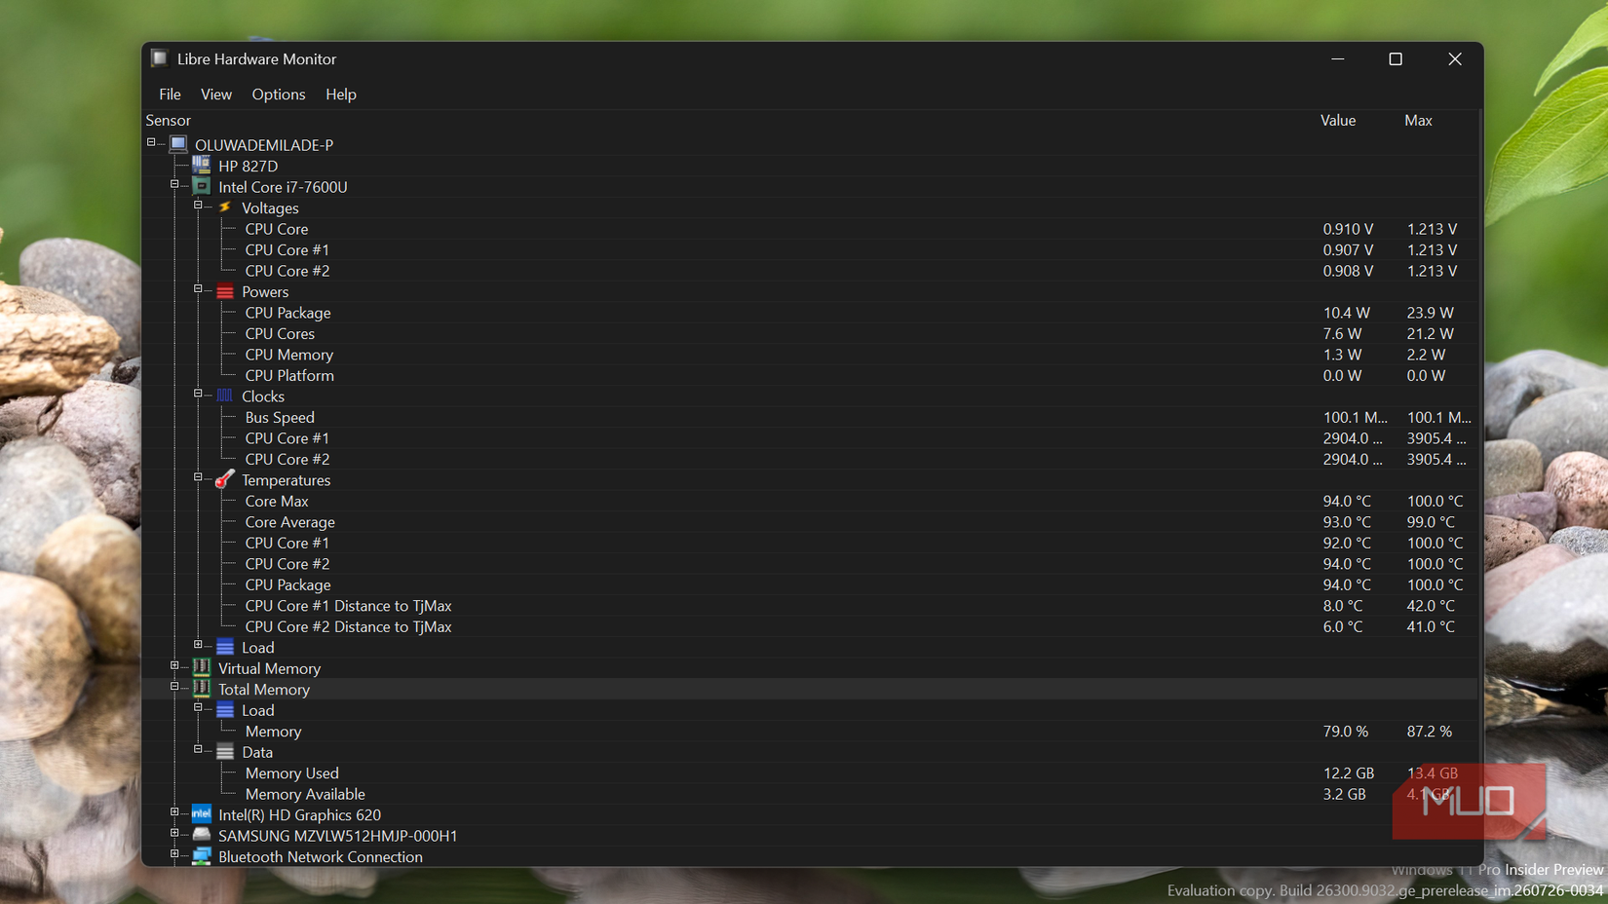This screenshot has width=1608, height=904.
Task: Expand the Bluetooth Network Connection node
Action: click(174, 854)
